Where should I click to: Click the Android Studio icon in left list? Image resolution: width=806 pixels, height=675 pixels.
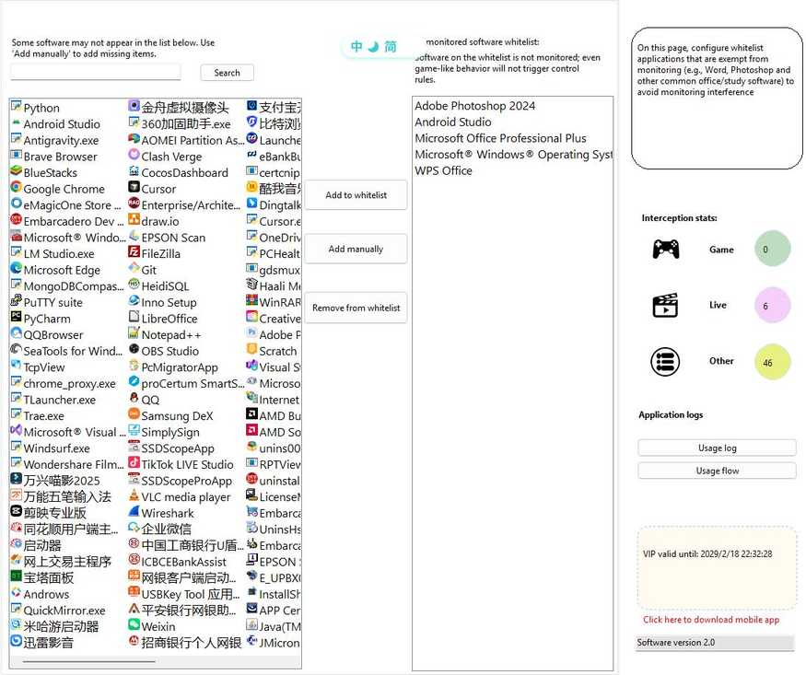[16, 123]
